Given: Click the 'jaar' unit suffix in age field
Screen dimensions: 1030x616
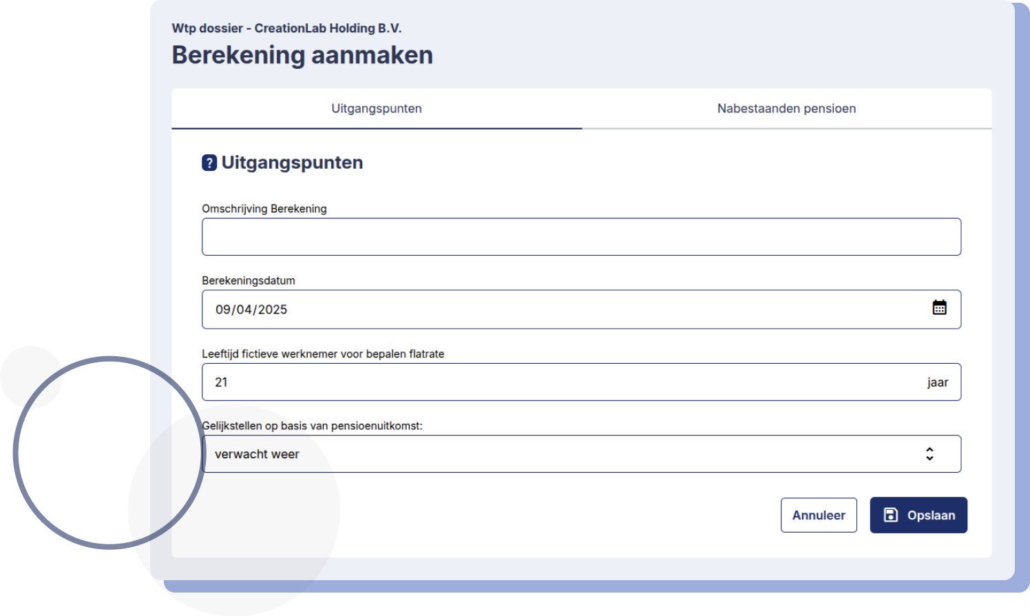Looking at the screenshot, I should (937, 382).
